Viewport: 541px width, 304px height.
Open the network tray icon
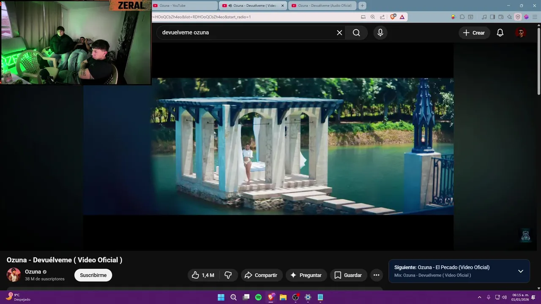[497, 297]
